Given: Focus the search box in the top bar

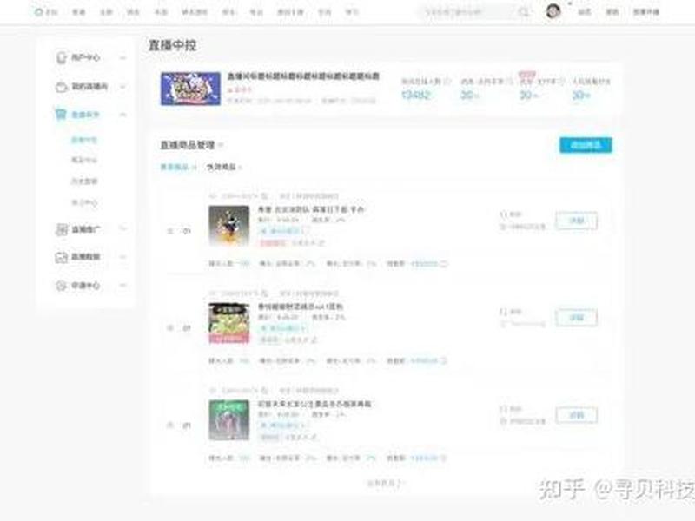Looking at the screenshot, I should (x=475, y=12).
